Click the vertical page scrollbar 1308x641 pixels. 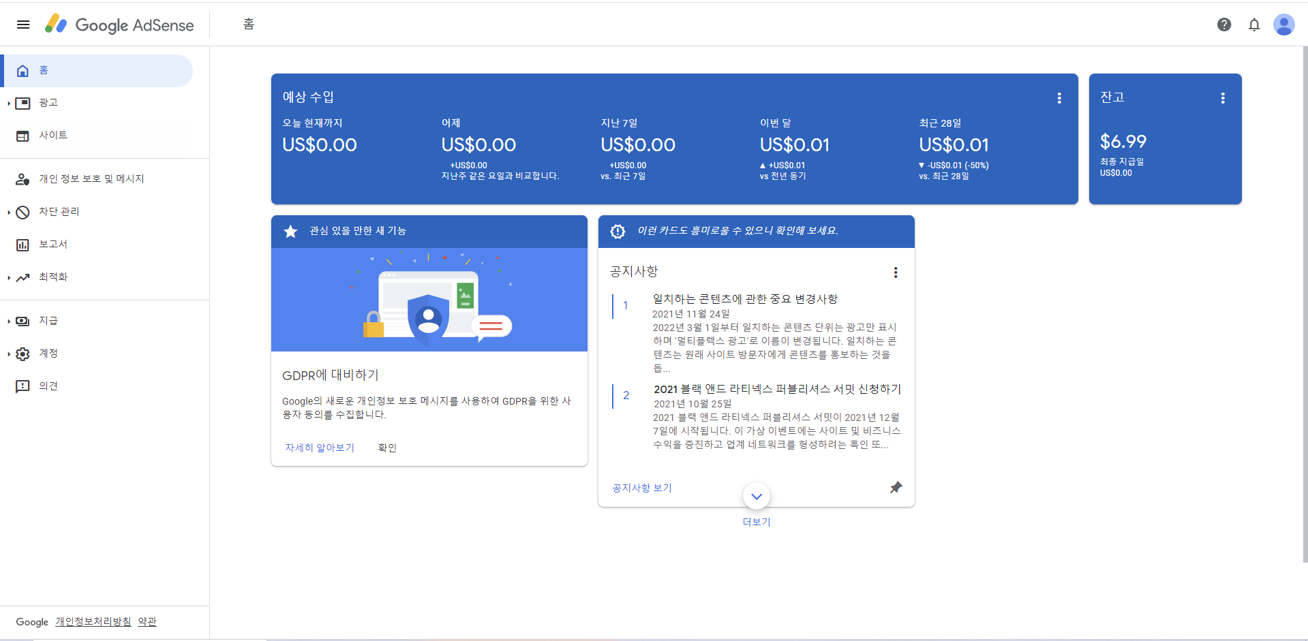click(x=1305, y=305)
